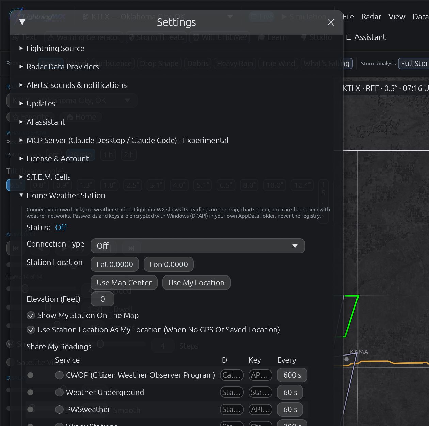Open the Connection Type dropdown
This screenshot has height=426, width=429.
pyautogui.click(x=197, y=246)
